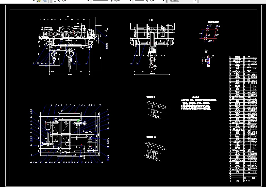Select the upper rope reeving diagram
The width and height of the screenshot is (266, 187).
(x=157, y=110)
